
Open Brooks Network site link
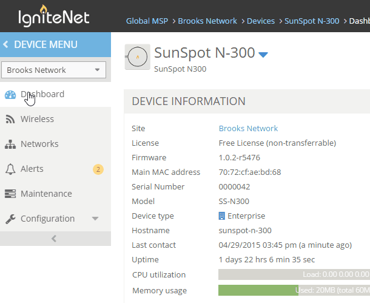248,129
